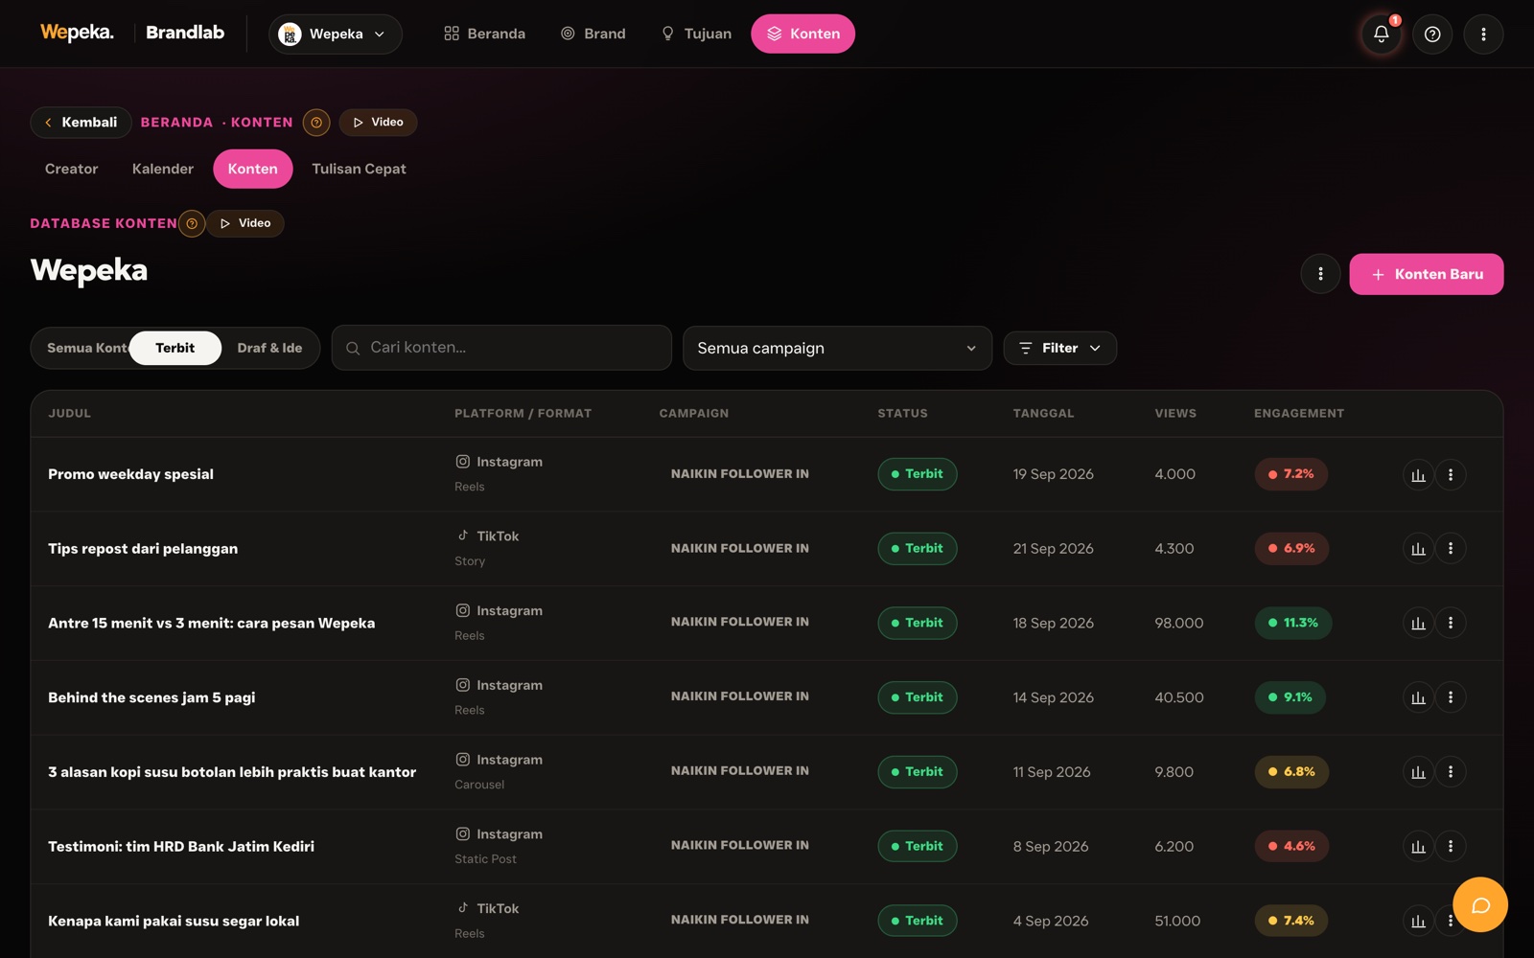
Task: Switch filter to Semua Konten
Action: (x=82, y=348)
